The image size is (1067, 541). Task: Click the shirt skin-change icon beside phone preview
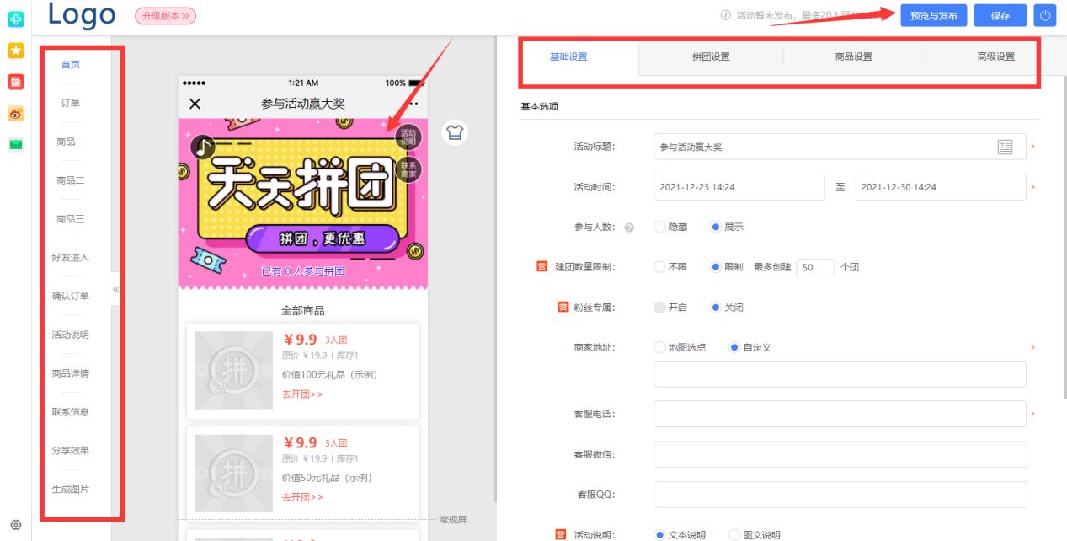(x=456, y=132)
